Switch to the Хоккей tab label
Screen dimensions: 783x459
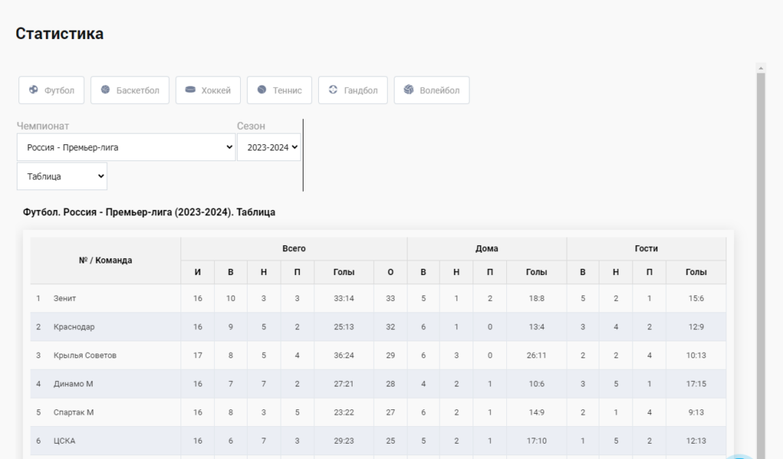pos(216,90)
